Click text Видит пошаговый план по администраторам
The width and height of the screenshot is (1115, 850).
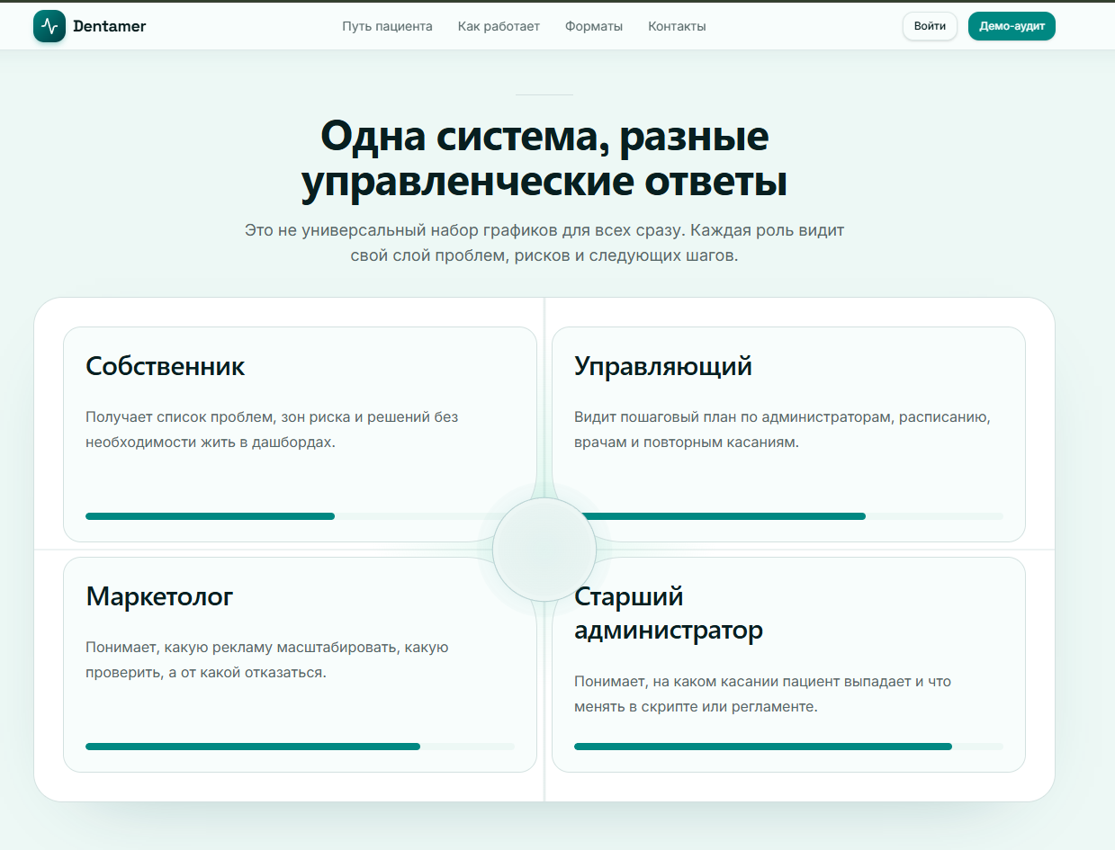point(782,430)
